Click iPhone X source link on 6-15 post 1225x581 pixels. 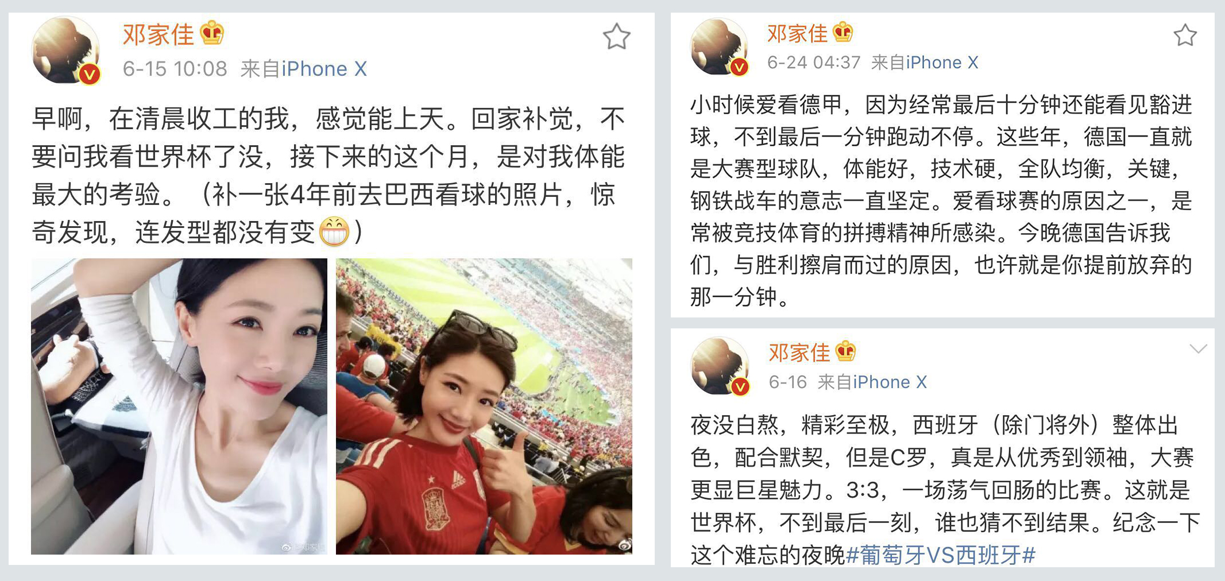pos(324,69)
